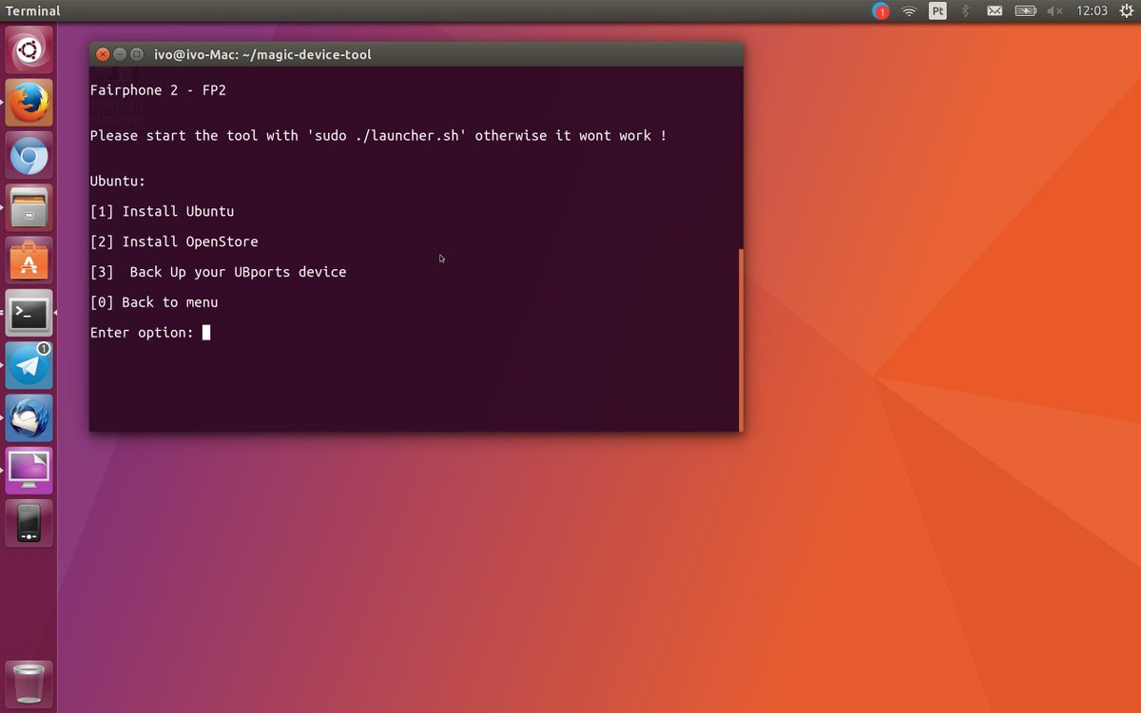Click the red notification indicator in the top panel
The height and width of the screenshot is (713, 1141).
pyautogui.click(x=881, y=11)
